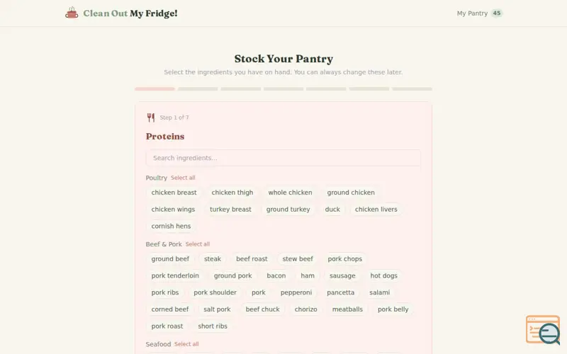The image size is (567, 354).
Task: Select all Seafood ingredients
Action: coord(186,344)
